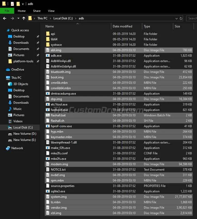Open the recent locations dropdown arrow
The width and height of the screenshot is (197, 219).
18,18
